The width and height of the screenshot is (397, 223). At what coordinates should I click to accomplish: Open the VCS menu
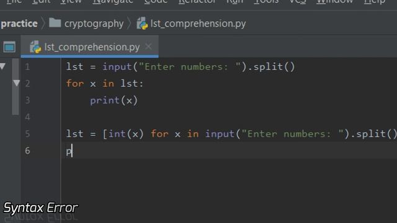298,1
